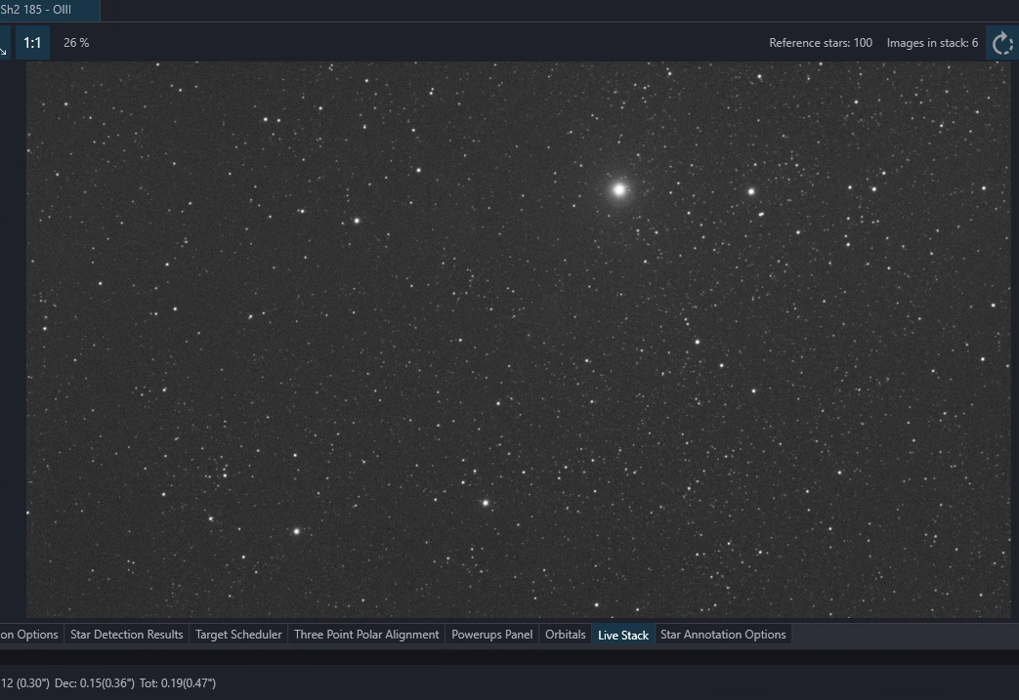Click the refresh stack icon

click(1002, 43)
